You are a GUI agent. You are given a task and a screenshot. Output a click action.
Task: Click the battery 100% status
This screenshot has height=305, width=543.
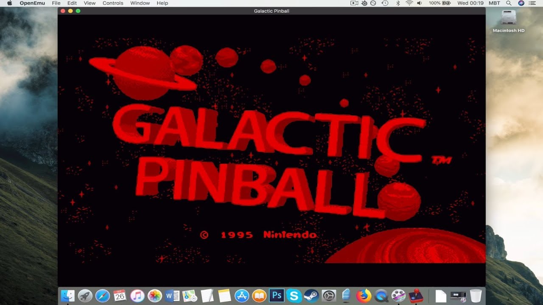click(439, 3)
